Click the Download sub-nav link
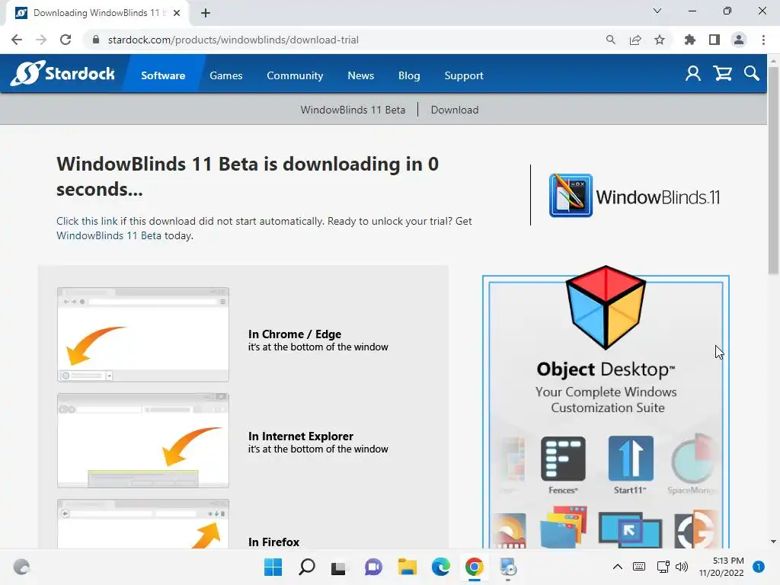 tap(455, 110)
